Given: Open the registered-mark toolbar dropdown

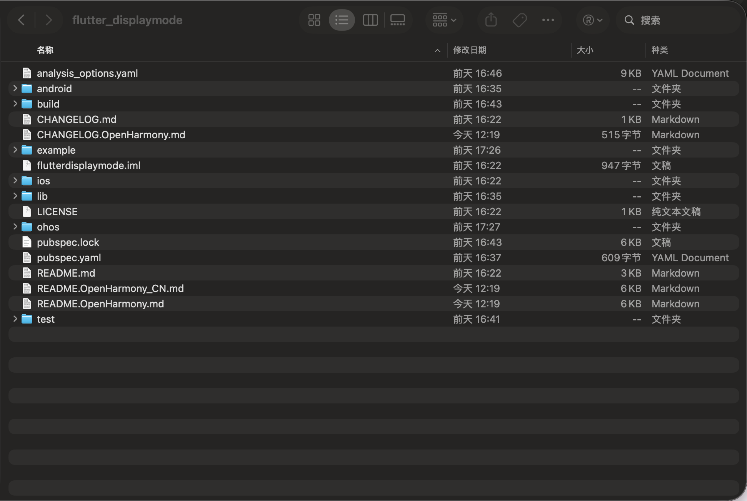Looking at the screenshot, I should 592,20.
